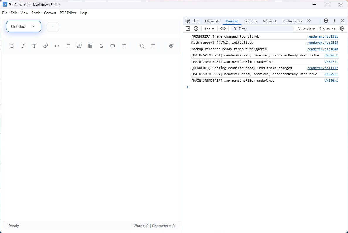Screen dimensions: 348x233
Task: Create live expression with console eye icon
Action: (223, 29)
